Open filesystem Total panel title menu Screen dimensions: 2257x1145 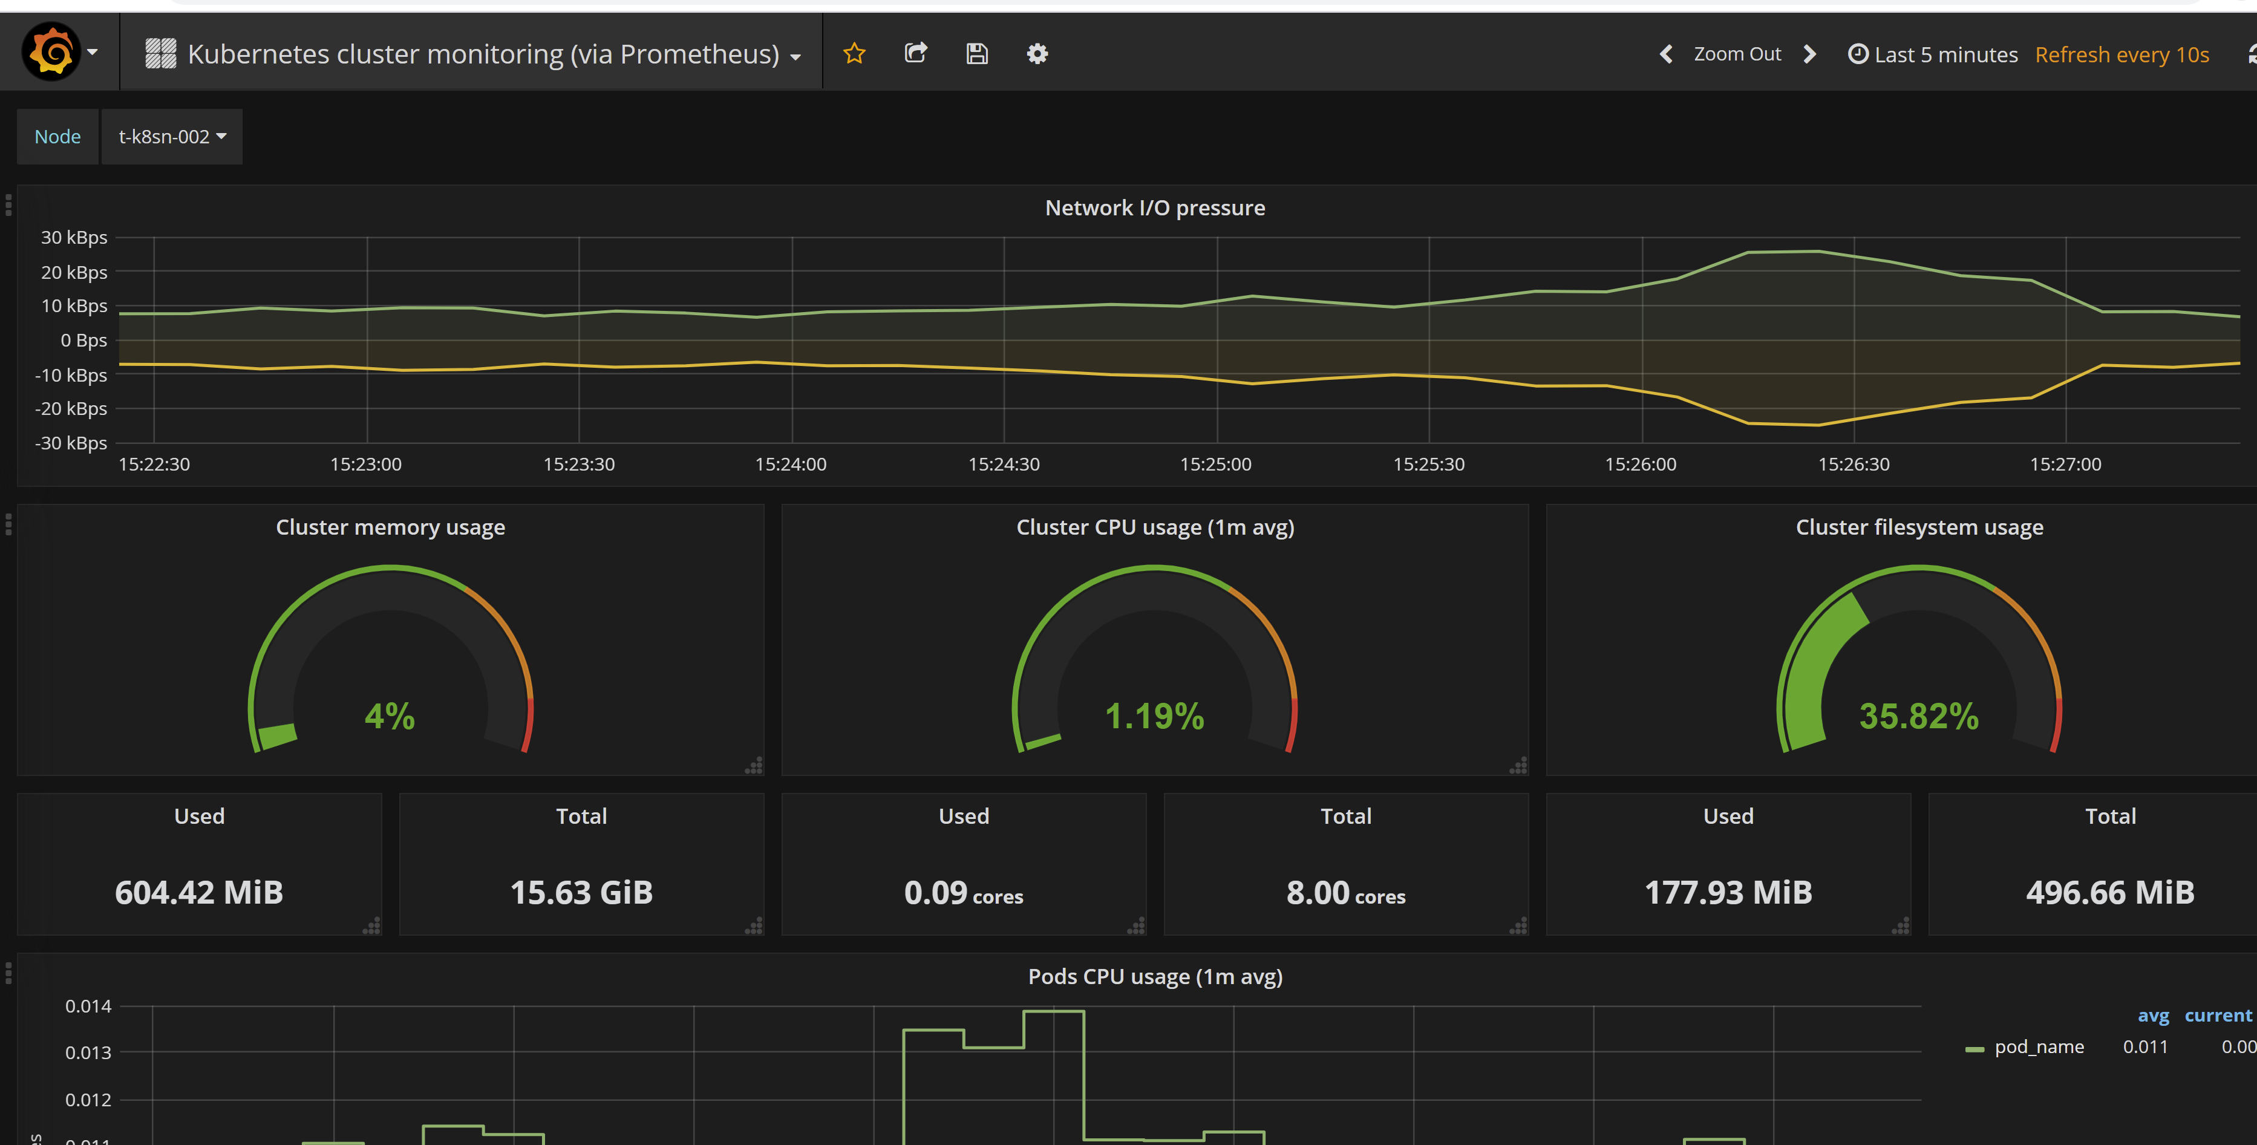point(2110,815)
